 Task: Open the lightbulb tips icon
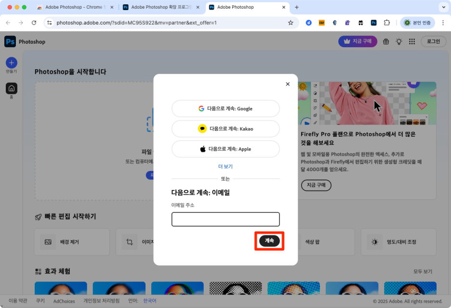coord(399,42)
